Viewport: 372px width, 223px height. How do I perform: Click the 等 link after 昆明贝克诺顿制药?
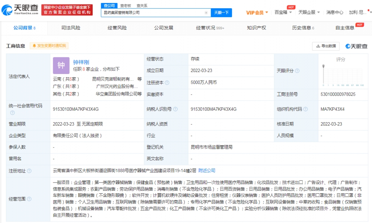[139, 79]
